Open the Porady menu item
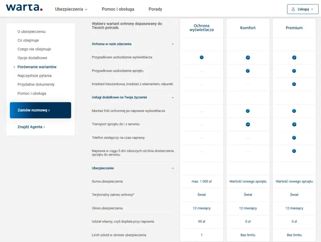The height and width of the screenshot is (242, 321). pos(155,9)
